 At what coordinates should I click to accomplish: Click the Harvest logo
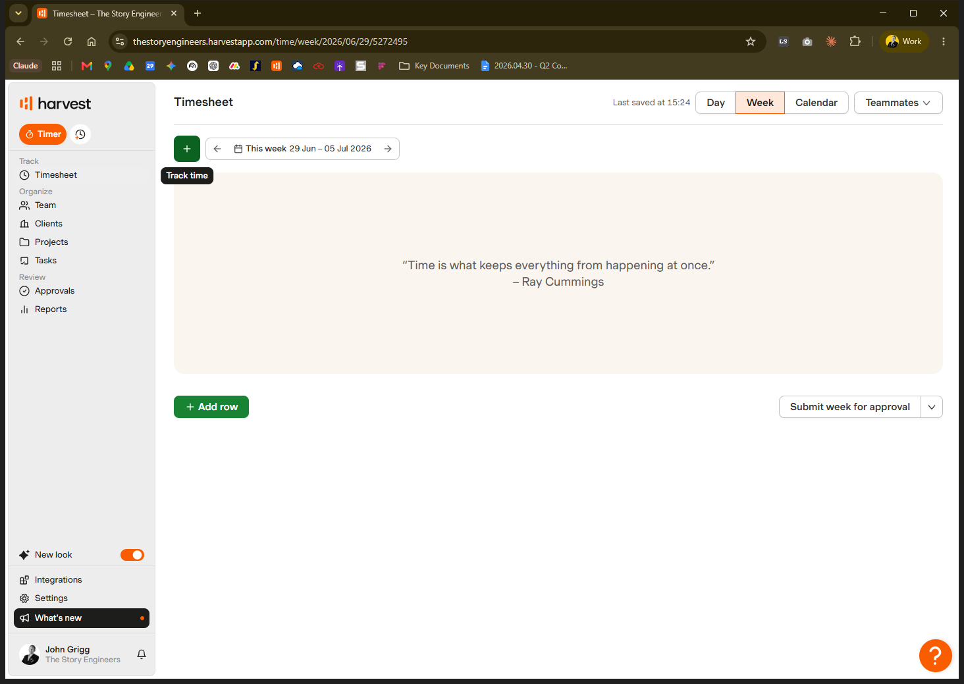tap(55, 103)
